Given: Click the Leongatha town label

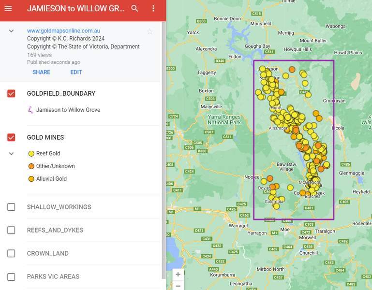Looking at the screenshot, I should 241,284.
